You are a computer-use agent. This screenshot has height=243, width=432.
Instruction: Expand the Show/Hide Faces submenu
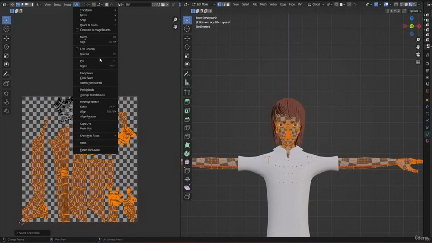95,136
